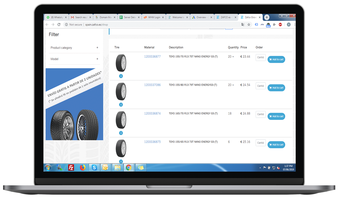Open Skype from the taskbar
This screenshot has height=201, width=338.
coord(94,167)
